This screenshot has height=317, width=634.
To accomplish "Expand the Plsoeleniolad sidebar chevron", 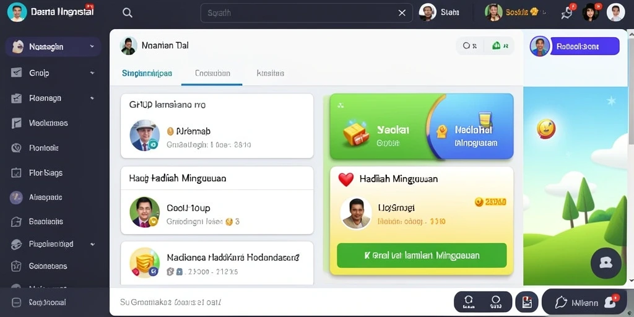I will point(92,244).
